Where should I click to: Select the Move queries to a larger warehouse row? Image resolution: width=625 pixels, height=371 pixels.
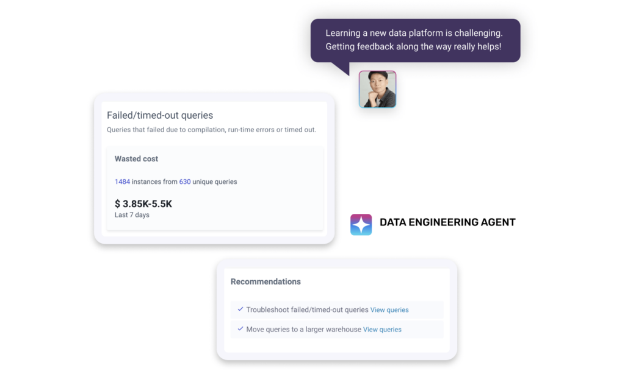pos(337,329)
